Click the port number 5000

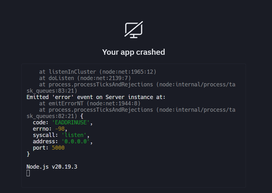pyautogui.click(x=58, y=148)
